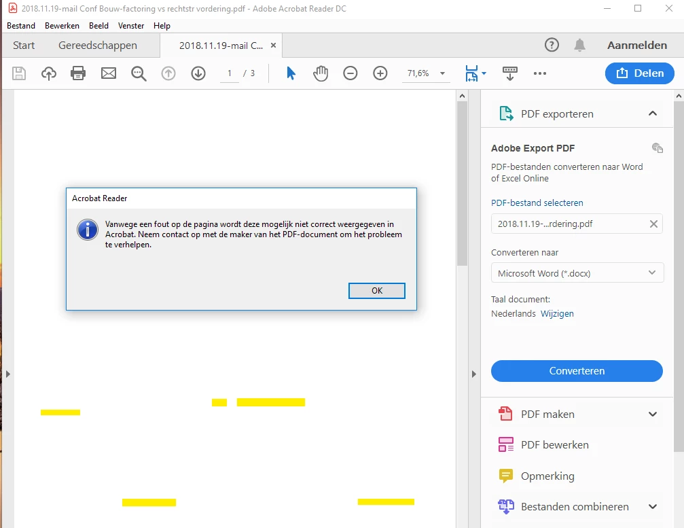684x528 pixels.
Task: Select the arrow selection tool
Action: click(291, 73)
